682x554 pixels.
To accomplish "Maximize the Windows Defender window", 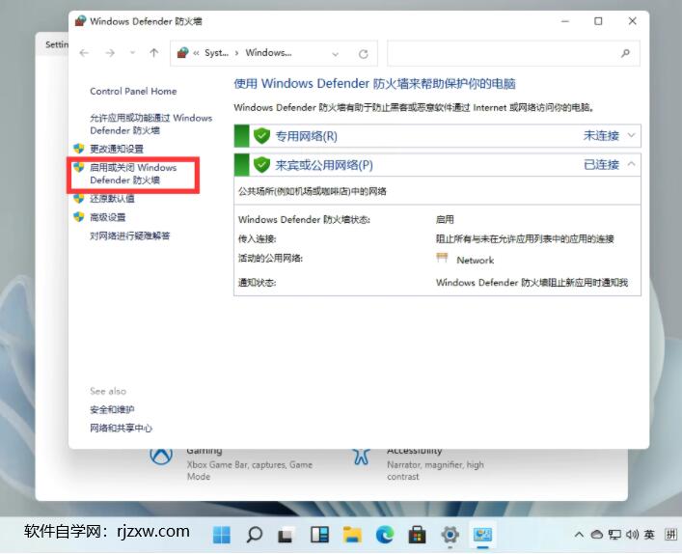I will pyautogui.click(x=598, y=21).
